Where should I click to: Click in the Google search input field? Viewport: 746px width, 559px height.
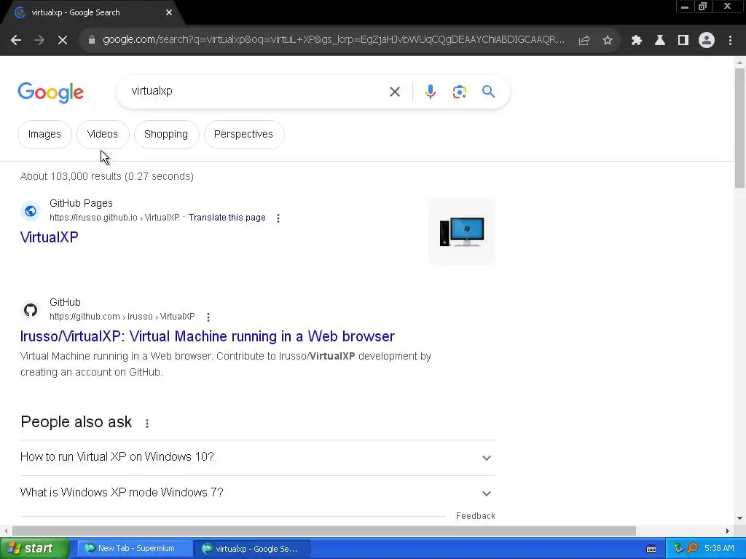(257, 91)
